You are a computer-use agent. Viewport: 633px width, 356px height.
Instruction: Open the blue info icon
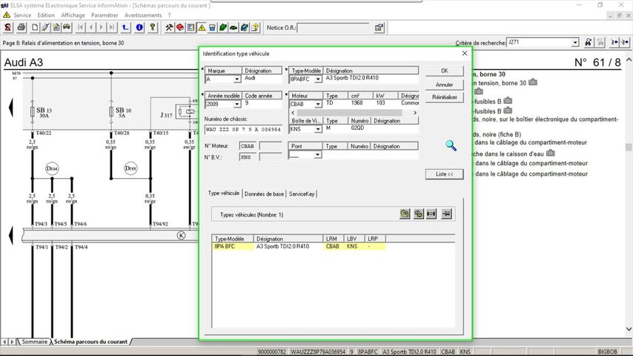139,27
